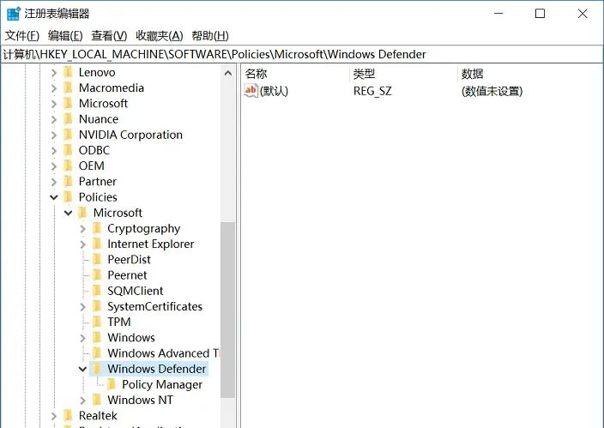The height and width of the screenshot is (428, 604).
Task: Click the NVIDIA Corporation folder icon
Action: (68, 135)
